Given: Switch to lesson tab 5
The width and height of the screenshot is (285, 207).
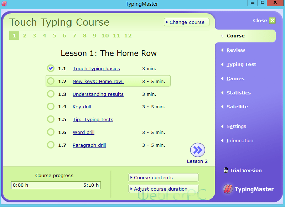Looking at the screenshot, I should pyautogui.click(x=55, y=36).
